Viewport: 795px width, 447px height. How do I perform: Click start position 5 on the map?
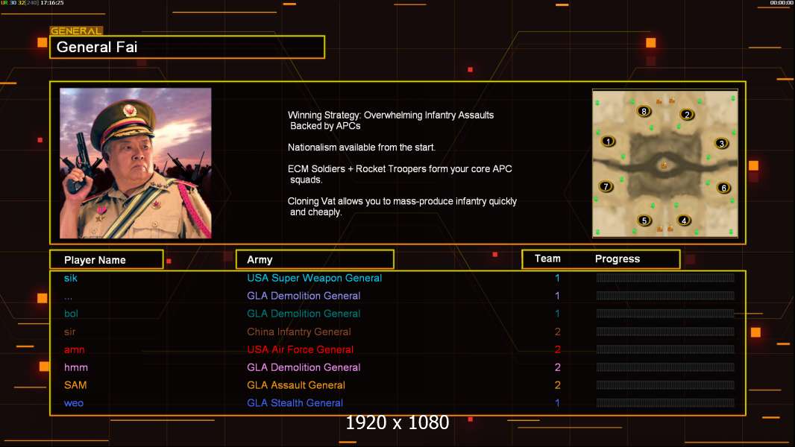[x=644, y=221]
